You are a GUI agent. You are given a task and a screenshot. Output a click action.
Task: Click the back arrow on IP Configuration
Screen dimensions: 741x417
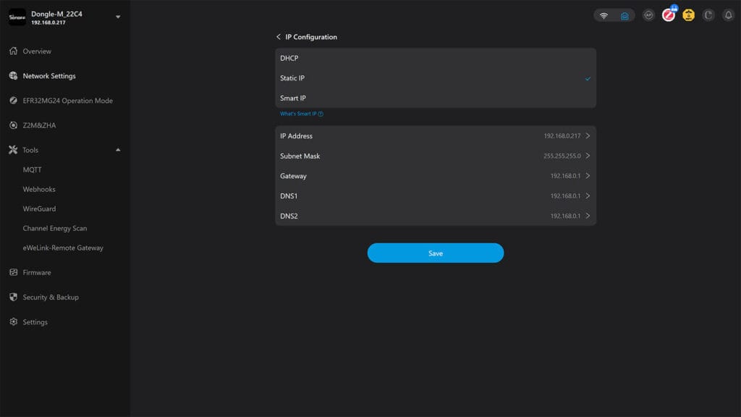click(x=278, y=36)
